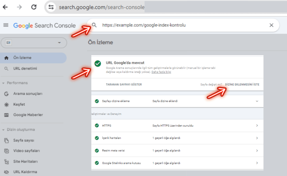The width and height of the screenshot is (287, 176).
Task: Go back in the browser
Action: point(5,7)
